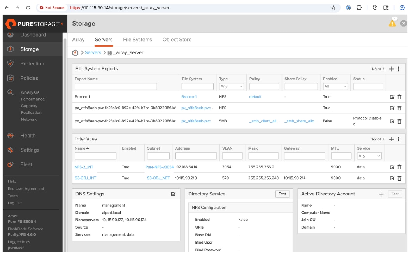The image size is (409, 253).
Task: Click the Servers breadcrumb link
Action: [93, 52]
